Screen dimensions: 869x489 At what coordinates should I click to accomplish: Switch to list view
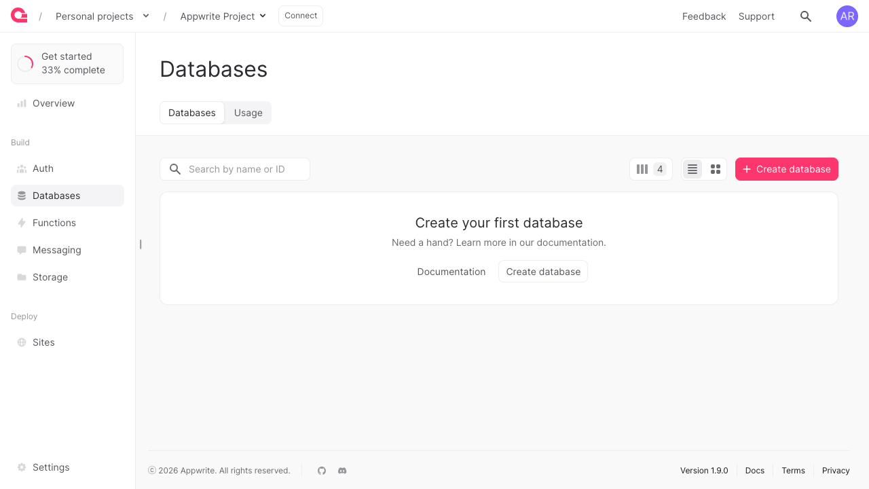(x=692, y=169)
